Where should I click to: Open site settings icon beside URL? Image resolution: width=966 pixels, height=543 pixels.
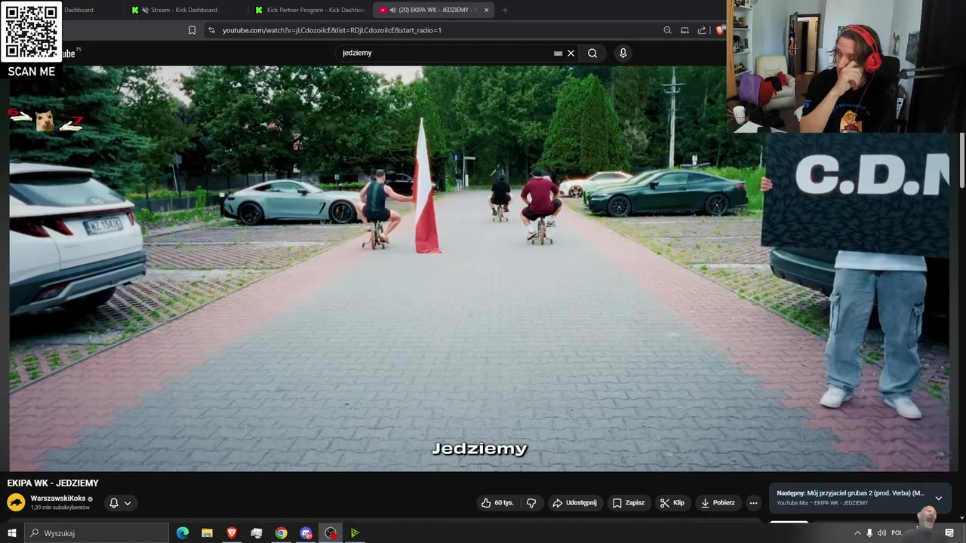click(x=211, y=30)
